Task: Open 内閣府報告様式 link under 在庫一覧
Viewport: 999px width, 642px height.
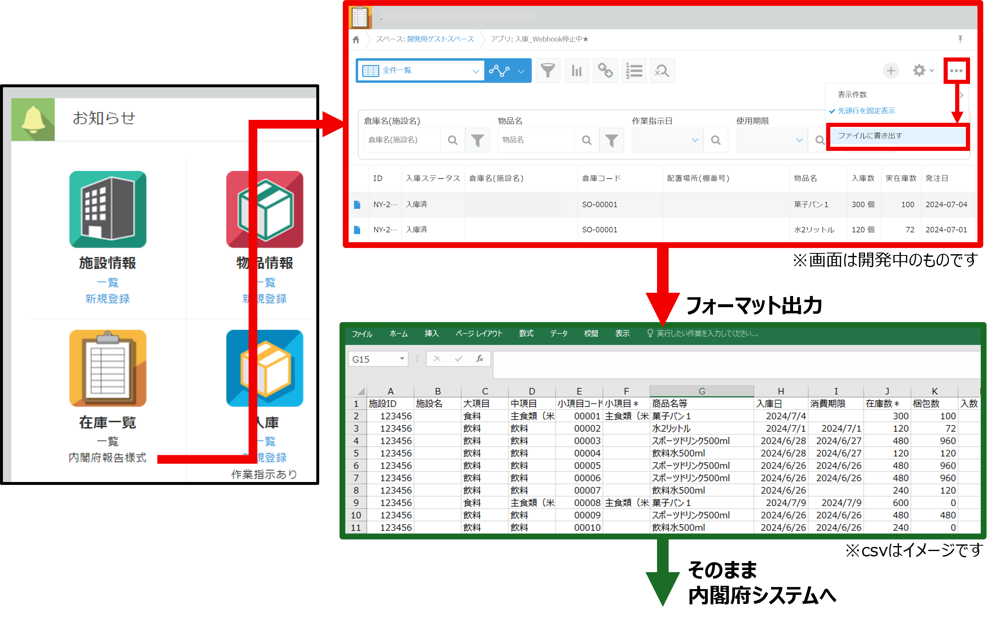Action: (108, 458)
